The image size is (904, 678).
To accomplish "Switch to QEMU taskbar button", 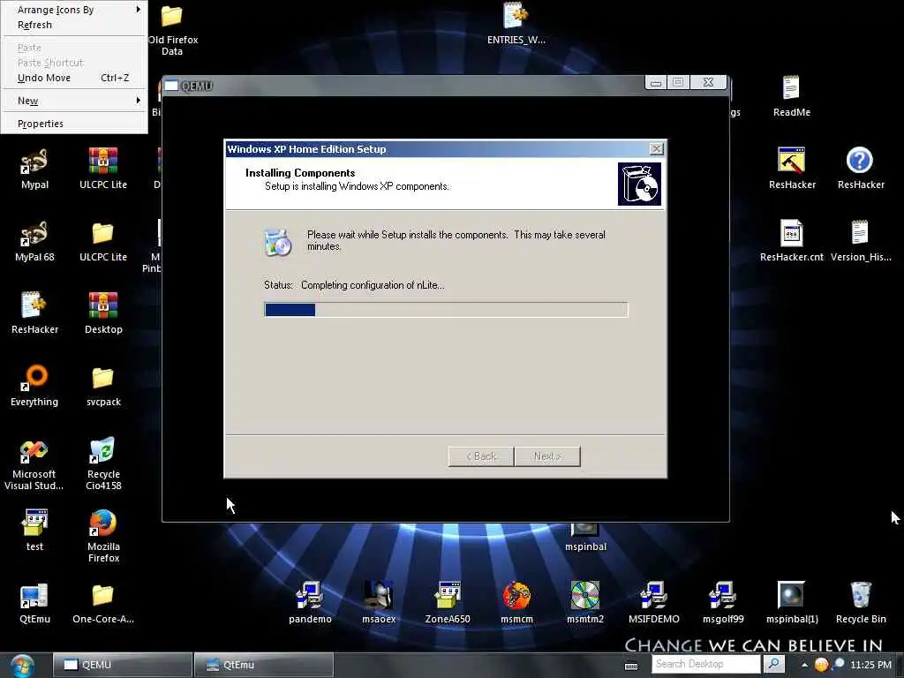I will tap(123, 665).
